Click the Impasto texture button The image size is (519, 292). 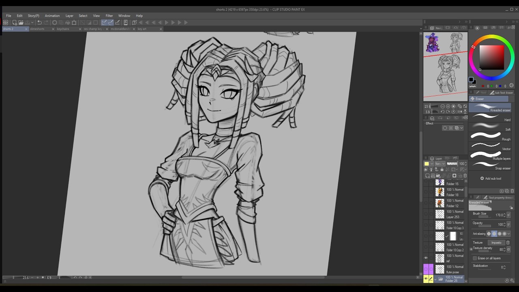(x=497, y=243)
